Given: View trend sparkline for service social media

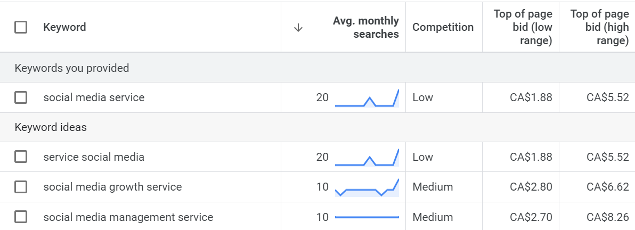Looking at the screenshot, I should 367,158.
